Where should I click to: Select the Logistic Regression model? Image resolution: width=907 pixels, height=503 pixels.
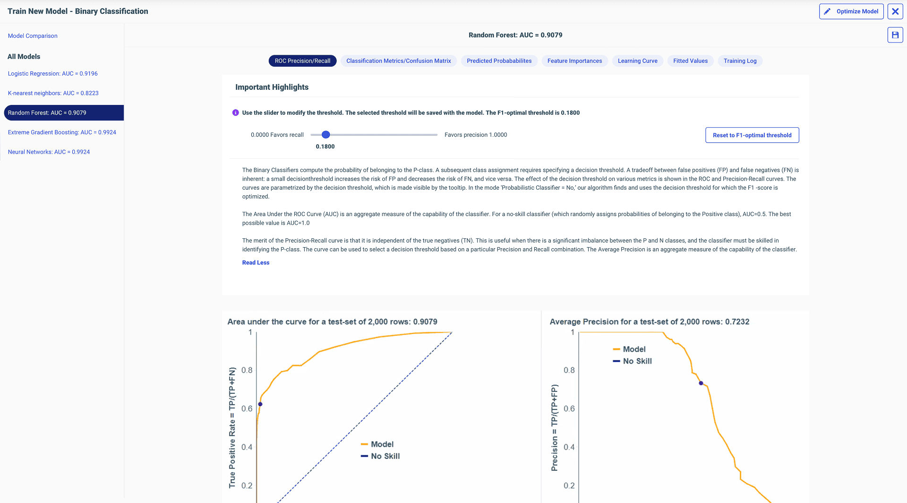point(52,74)
